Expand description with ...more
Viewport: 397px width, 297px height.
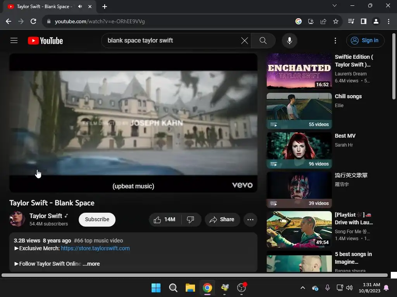pyautogui.click(x=91, y=264)
